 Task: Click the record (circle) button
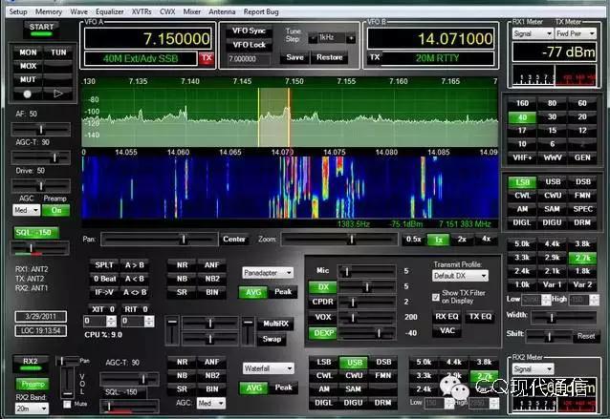[29, 94]
